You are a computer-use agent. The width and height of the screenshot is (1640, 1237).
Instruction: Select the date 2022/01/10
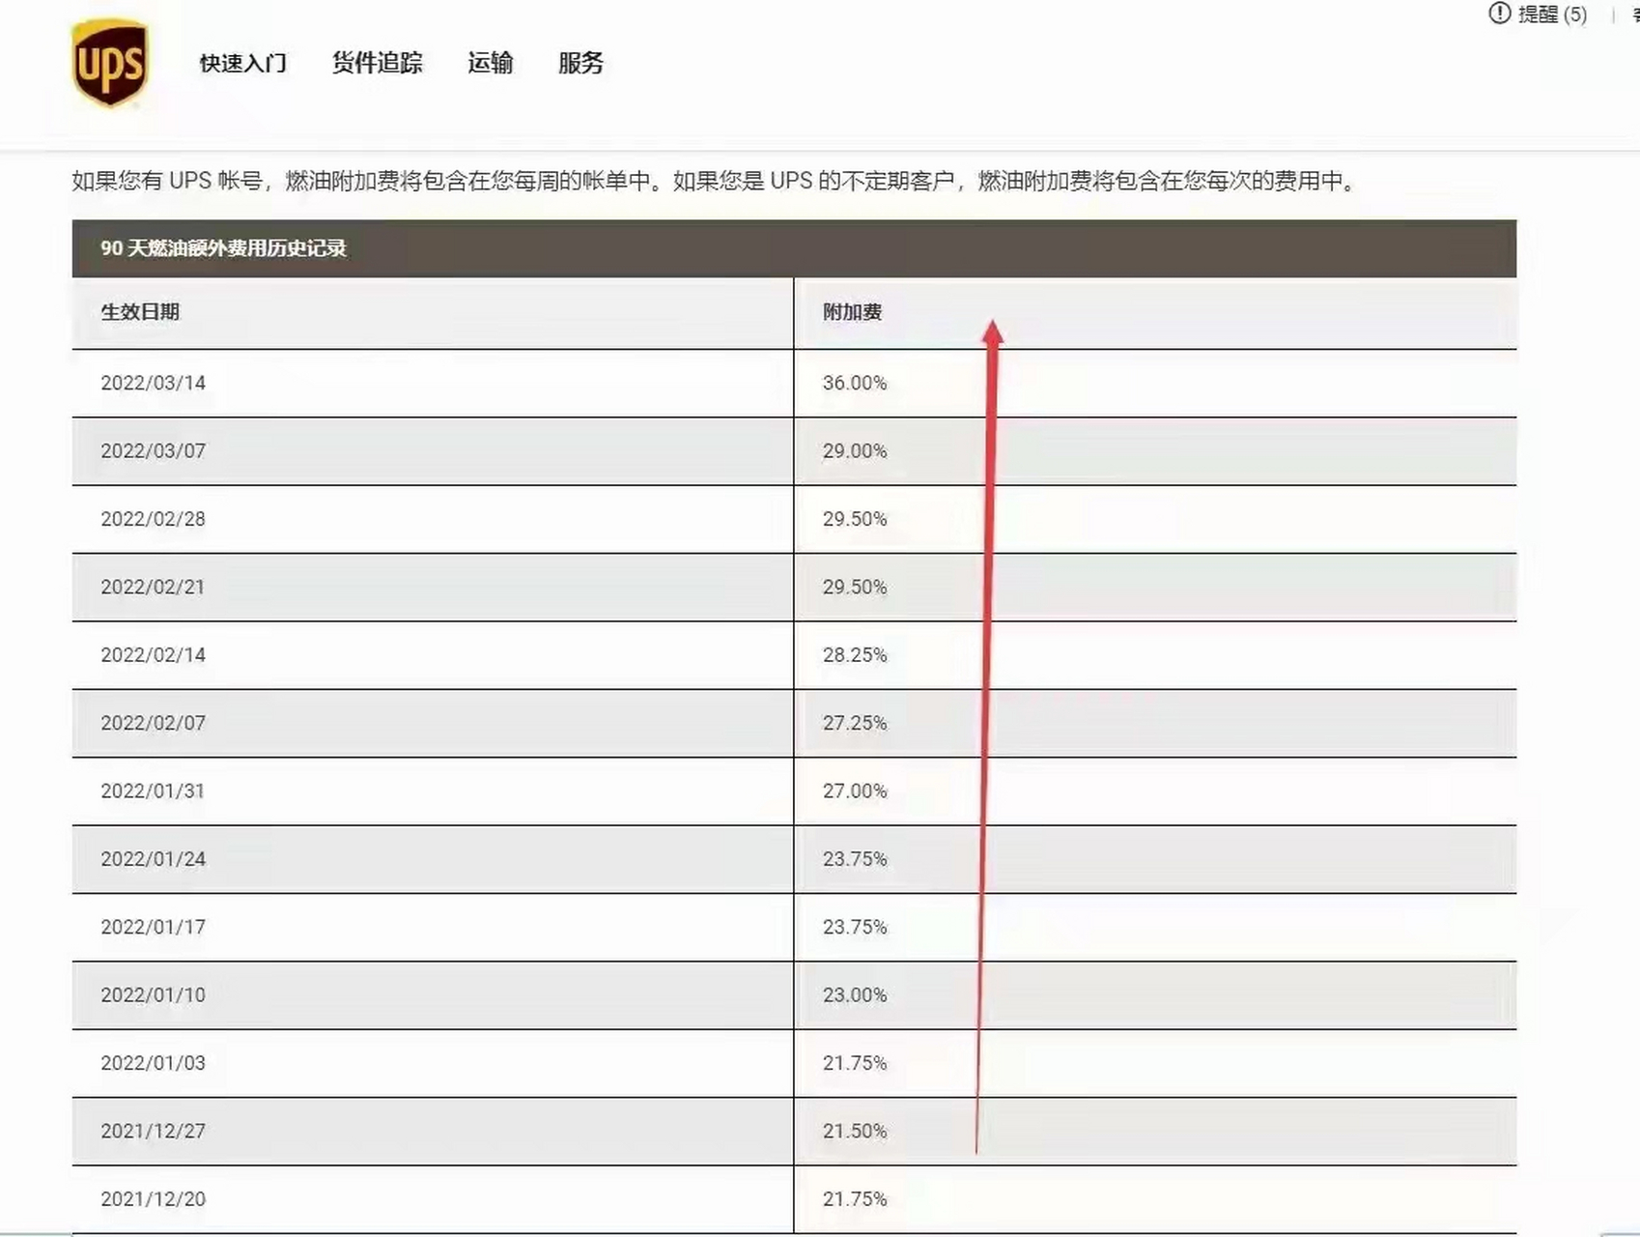[x=154, y=994]
